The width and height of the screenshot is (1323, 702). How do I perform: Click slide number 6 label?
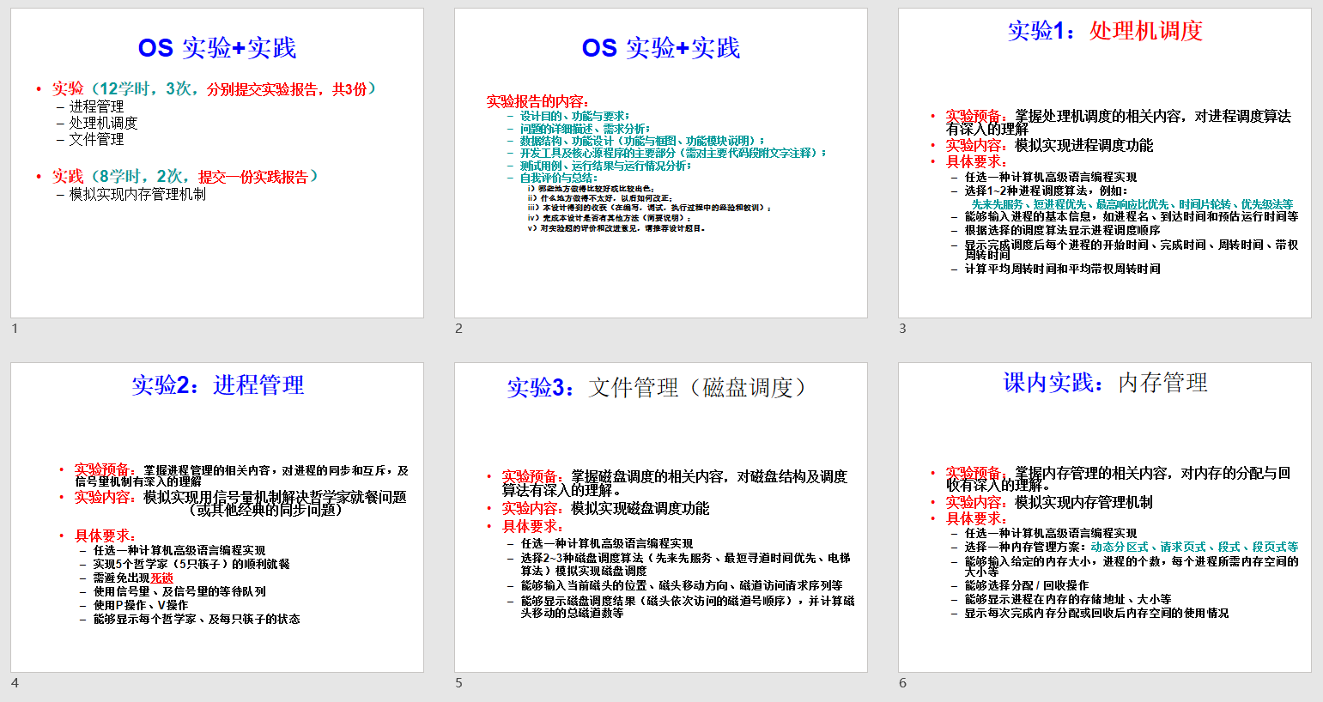pos(902,683)
